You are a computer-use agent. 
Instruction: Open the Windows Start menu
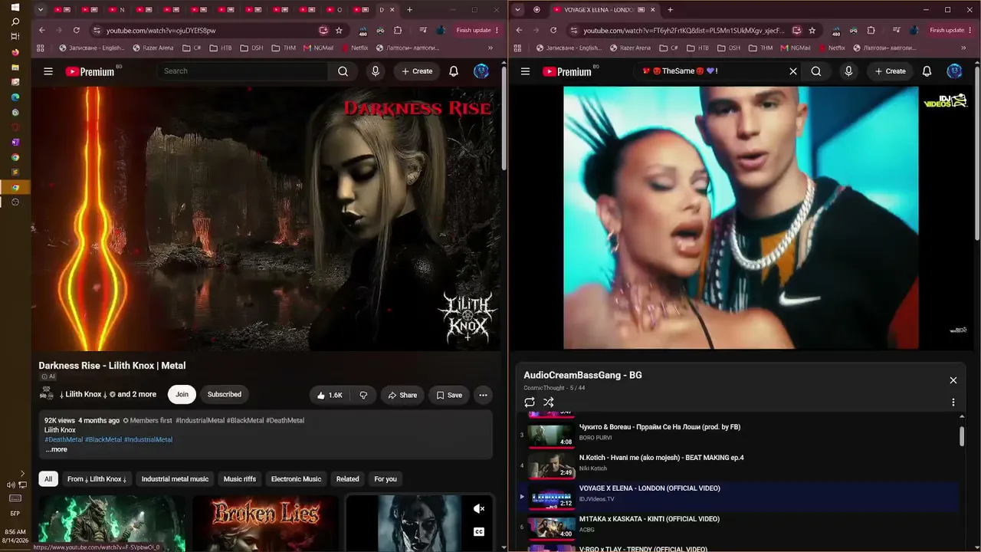(x=15, y=7)
